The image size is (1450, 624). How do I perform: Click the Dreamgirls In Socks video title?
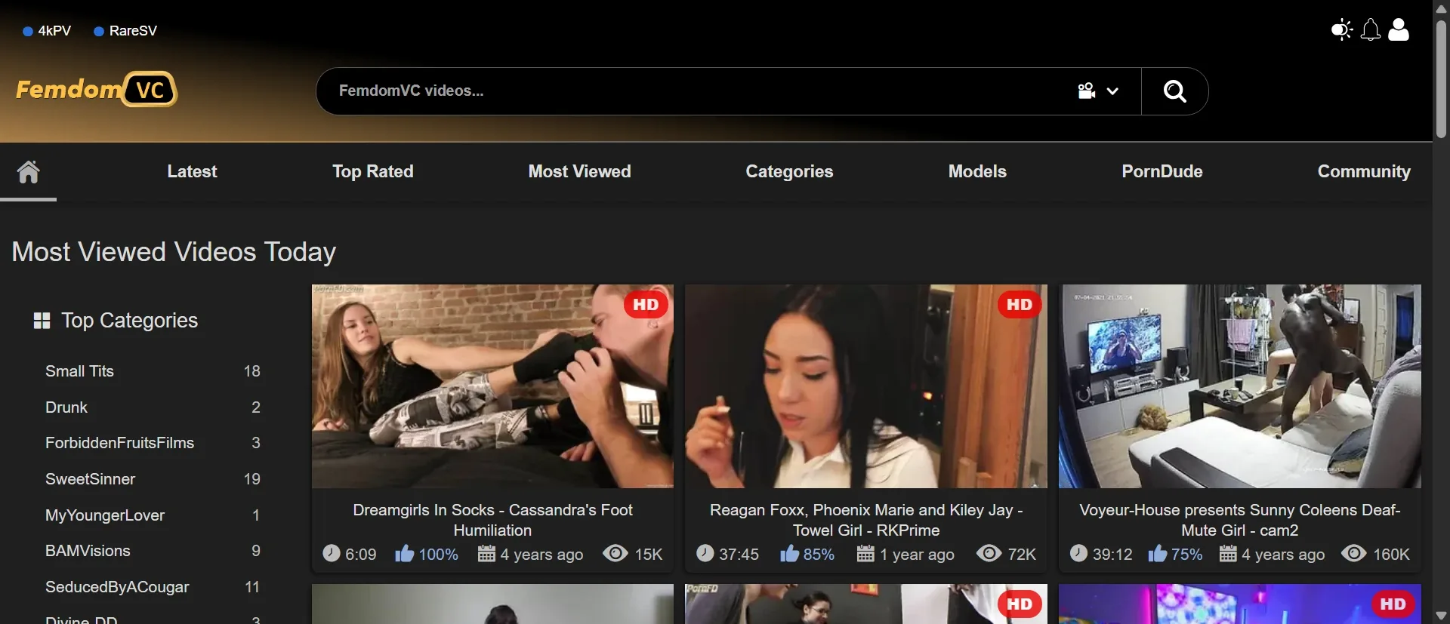pos(492,520)
